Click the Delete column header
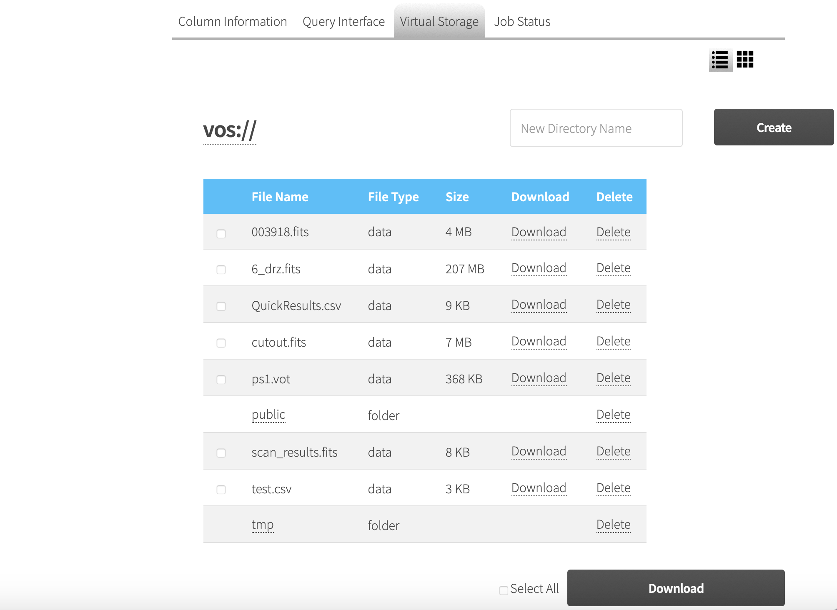Image resolution: width=837 pixels, height=610 pixels. pos(614,197)
